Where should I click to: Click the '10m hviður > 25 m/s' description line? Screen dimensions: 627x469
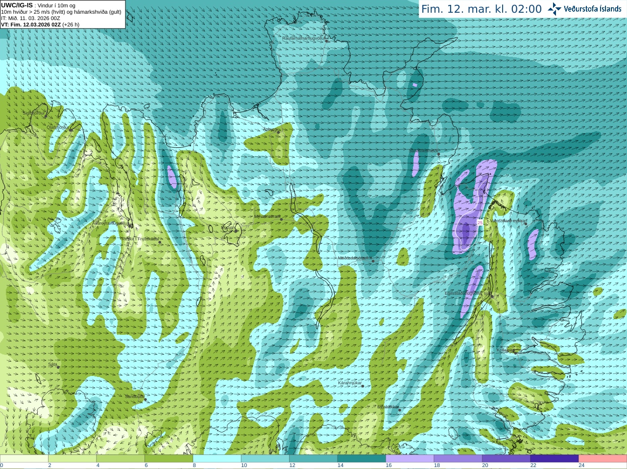pos(61,12)
